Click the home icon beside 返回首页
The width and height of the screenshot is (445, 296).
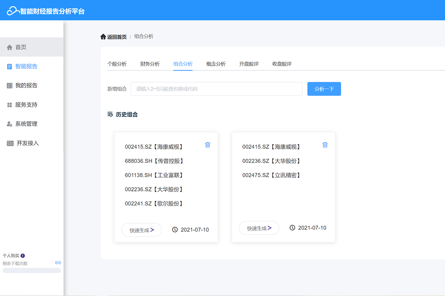(103, 37)
